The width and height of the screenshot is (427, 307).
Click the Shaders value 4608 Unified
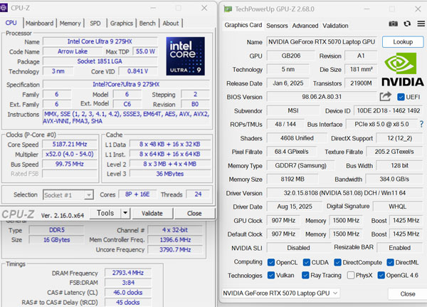point(297,138)
